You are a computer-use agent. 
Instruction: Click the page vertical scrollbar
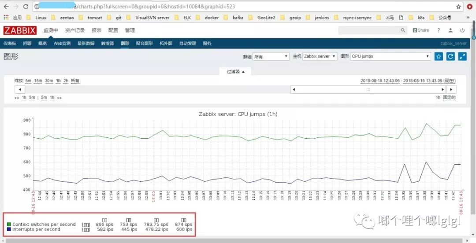(x=474, y=121)
